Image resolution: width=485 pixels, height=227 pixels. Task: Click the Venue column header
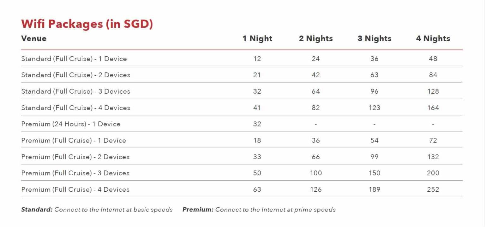click(34, 38)
